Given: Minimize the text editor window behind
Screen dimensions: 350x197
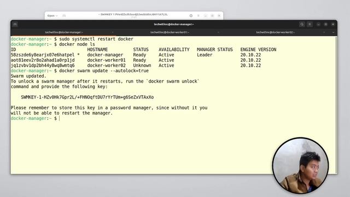Looking at the screenshot, I should pos(206,16).
